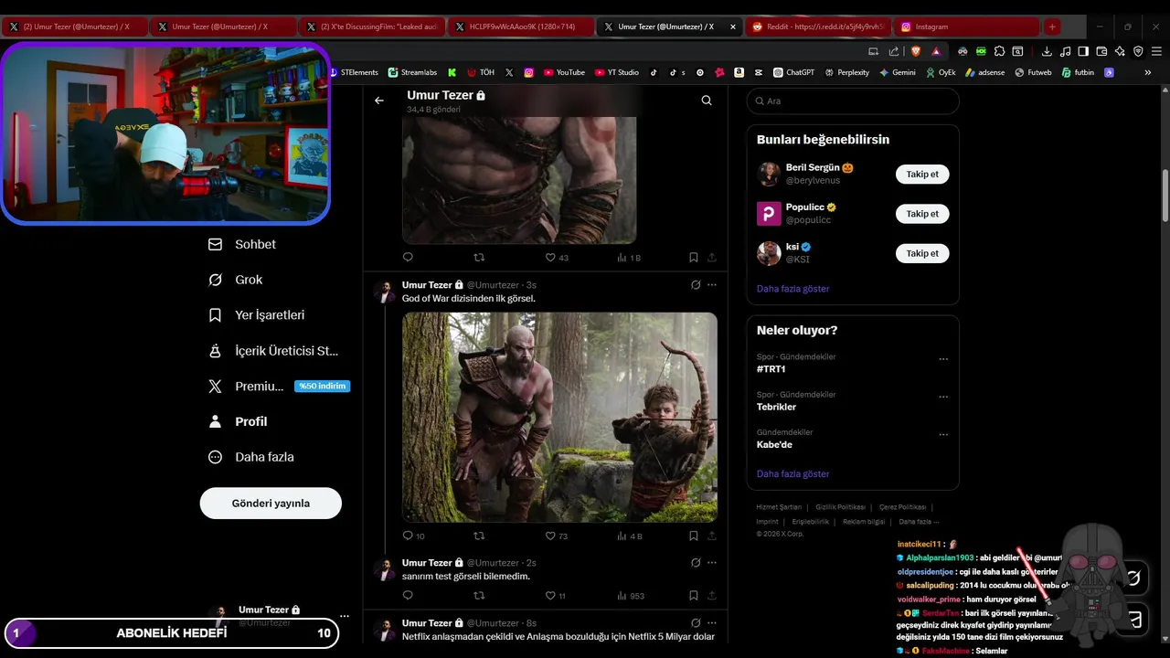The image size is (1170, 658).
Task: Focus the Ara search field
Action: point(853,101)
